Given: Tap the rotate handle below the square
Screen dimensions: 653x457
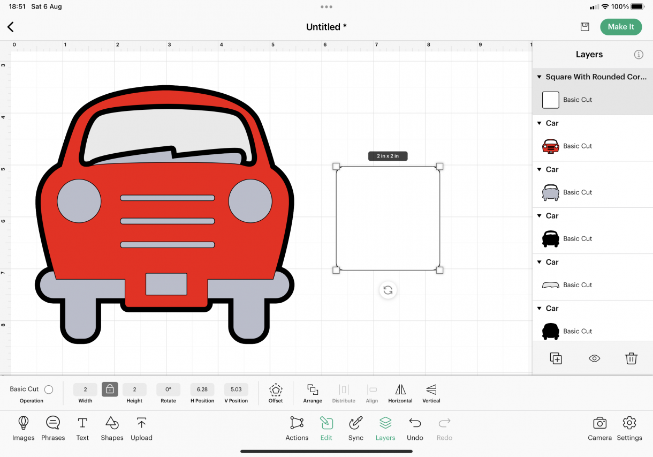Looking at the screenshot, I should [388, 290].
